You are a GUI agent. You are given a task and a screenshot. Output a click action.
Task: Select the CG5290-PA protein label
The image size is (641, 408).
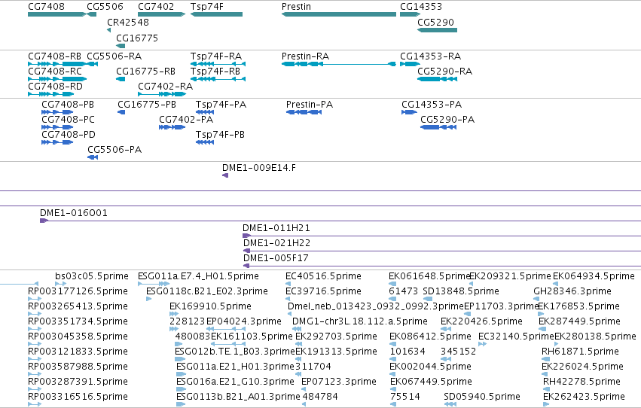447,120
